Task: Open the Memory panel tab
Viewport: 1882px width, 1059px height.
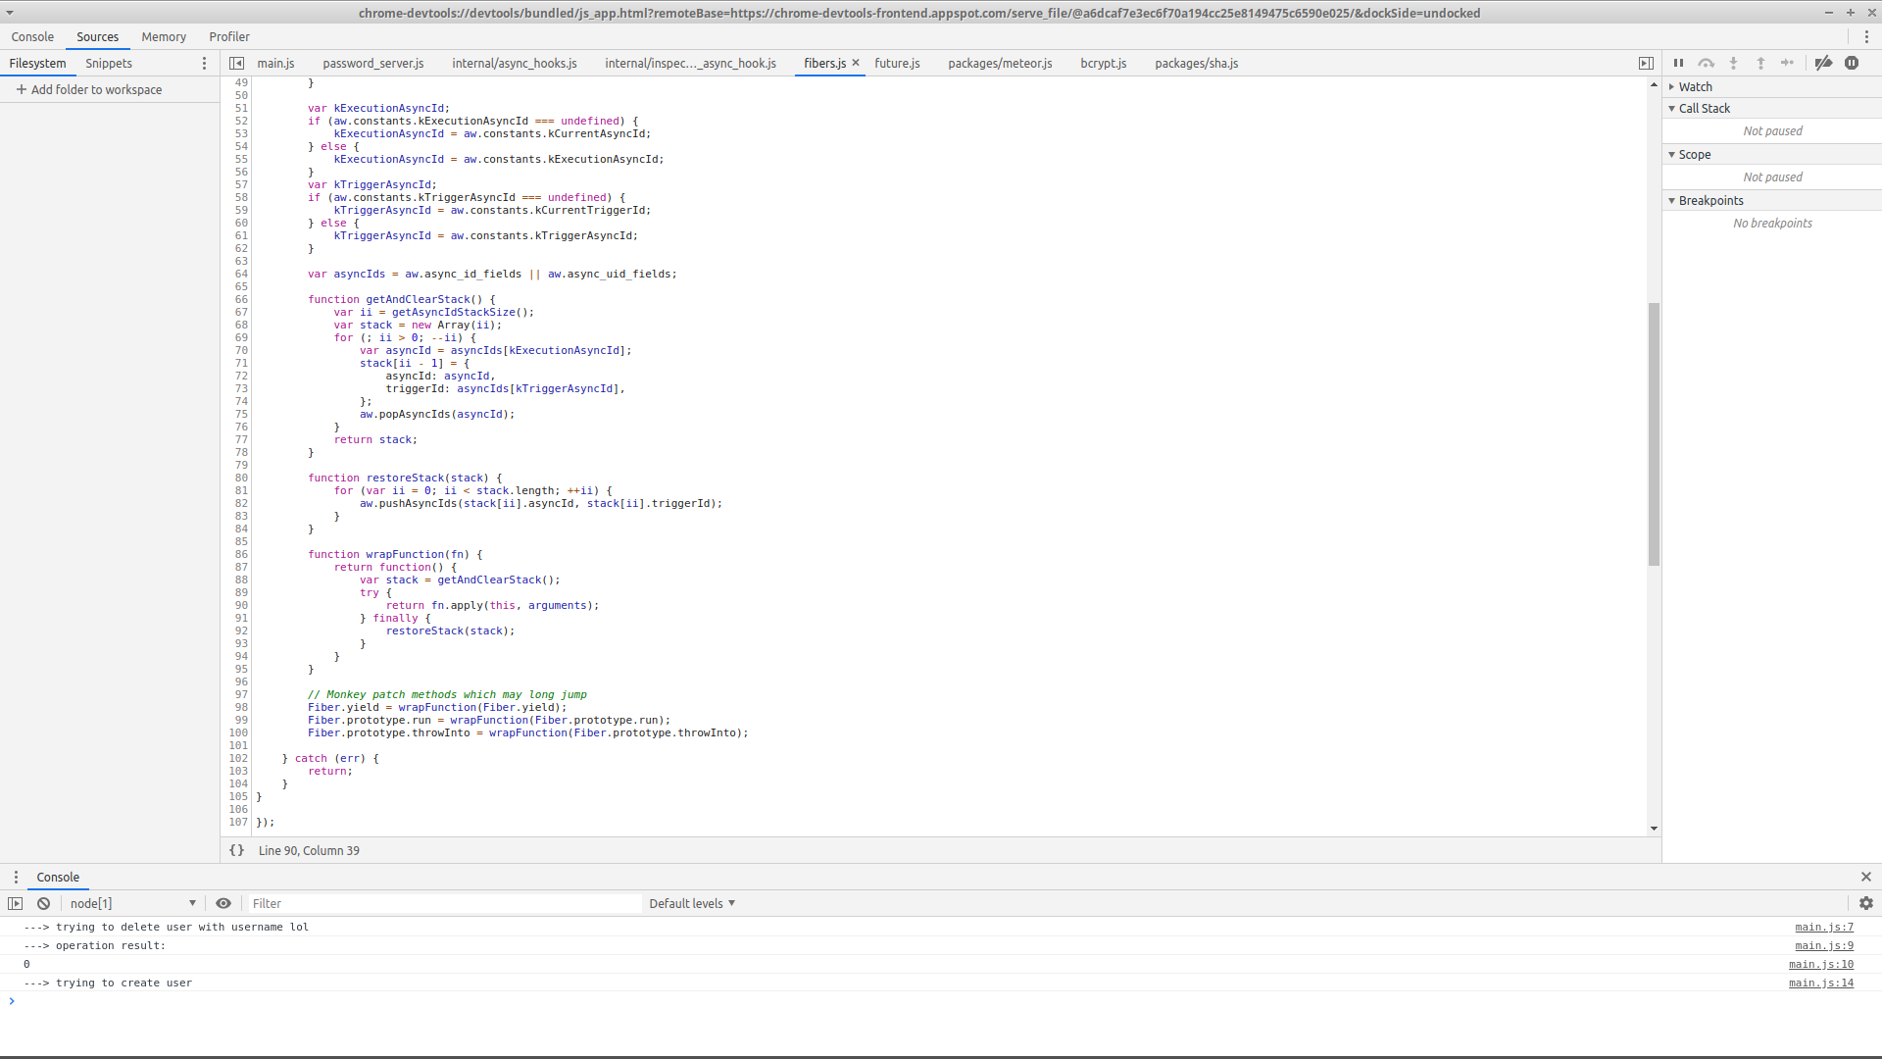Action: coord(164,36)
